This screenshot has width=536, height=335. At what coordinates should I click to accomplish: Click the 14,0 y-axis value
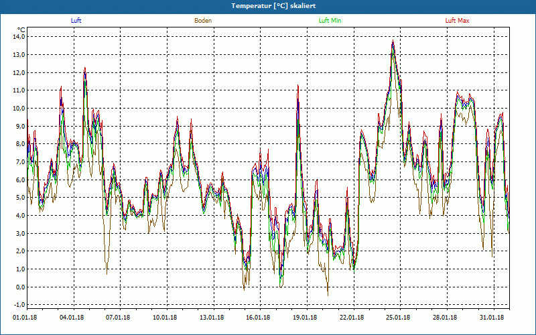(x=19, y=37)
